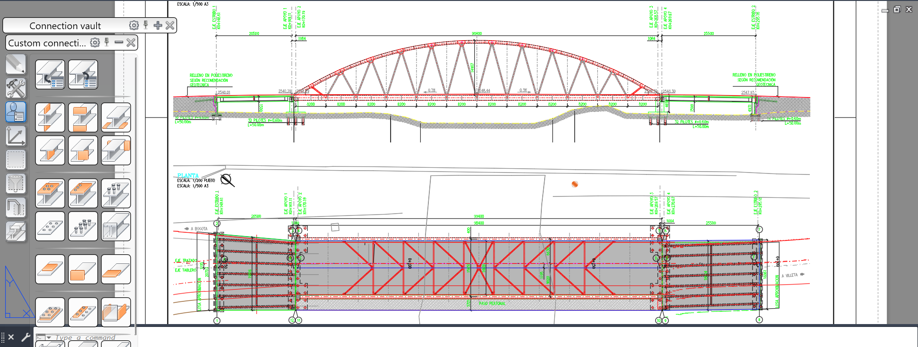This screenshot has height=347, width=918.
Task: Select the filter funnel selection tool
Action: [15, 184]
